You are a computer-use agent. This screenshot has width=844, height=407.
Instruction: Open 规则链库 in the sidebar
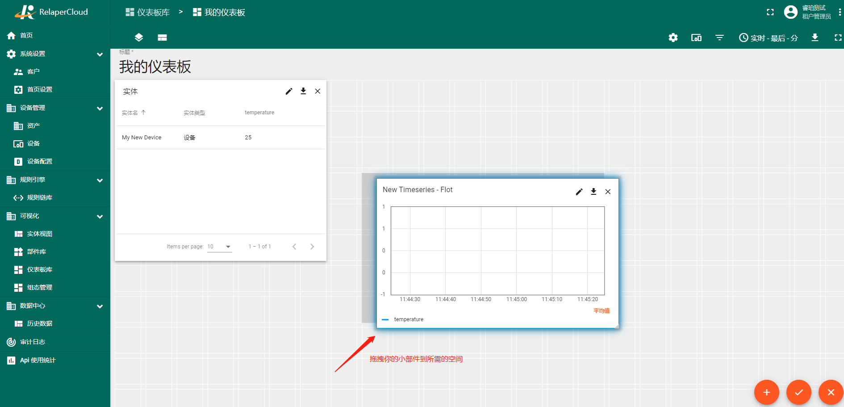(55, 197)
